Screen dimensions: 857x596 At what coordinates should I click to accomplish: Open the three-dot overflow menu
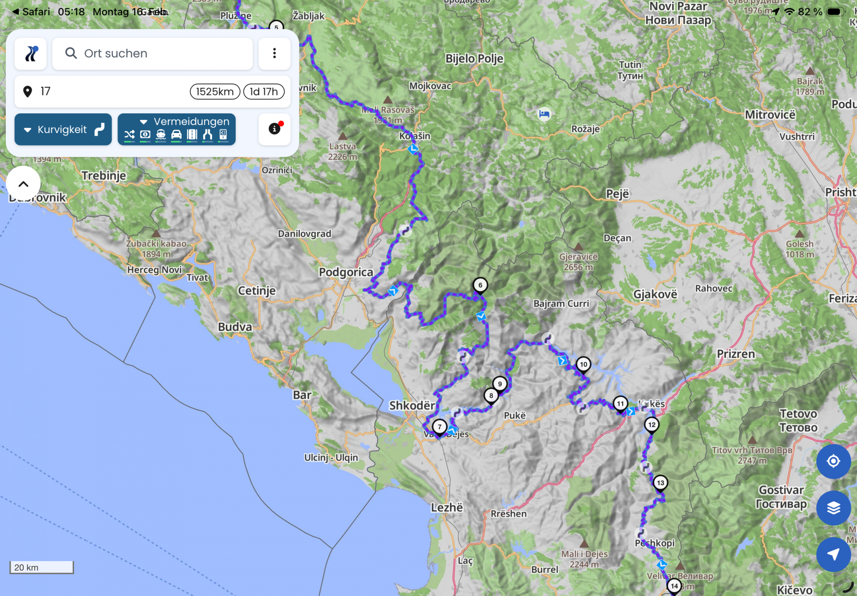click(x=274, y=54)
